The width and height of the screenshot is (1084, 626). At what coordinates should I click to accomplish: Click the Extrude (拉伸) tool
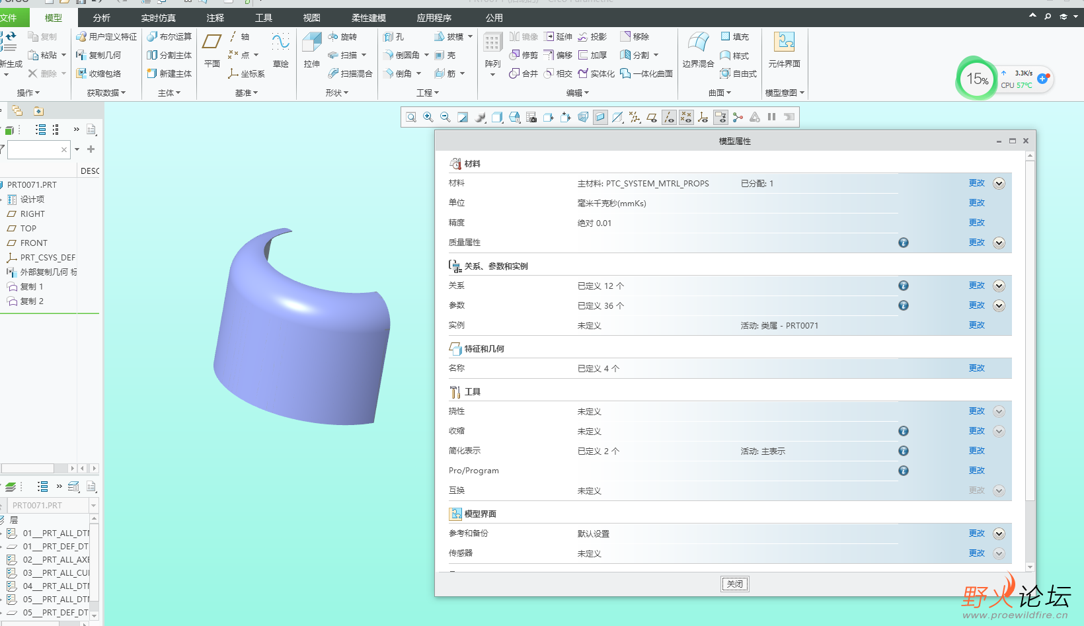click(312, 50)
